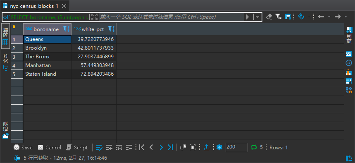Viewport: 355px width, 163px height.
Task: Click the blue refresh arrows icon in top toolbar
Action: point(301,17)
